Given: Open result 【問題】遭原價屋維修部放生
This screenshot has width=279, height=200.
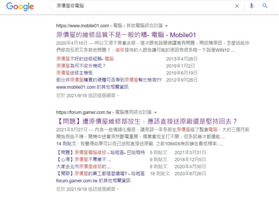Looking at the screenshot, I should click(x=147, y=121).
